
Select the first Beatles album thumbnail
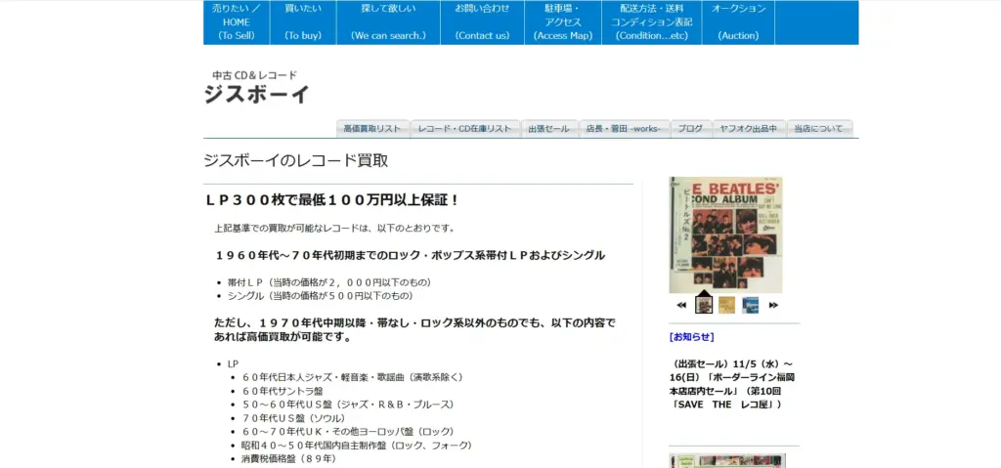click(704, 305)
